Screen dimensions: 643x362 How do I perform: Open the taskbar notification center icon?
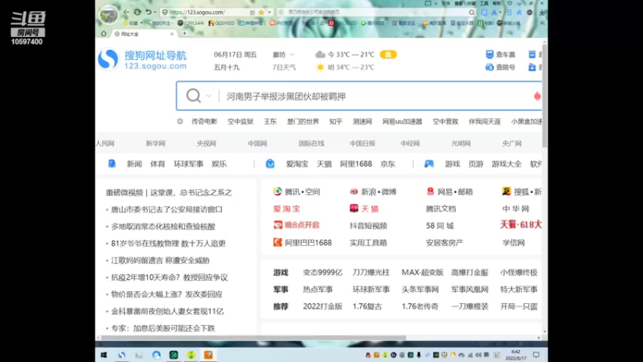coord(536,355)
